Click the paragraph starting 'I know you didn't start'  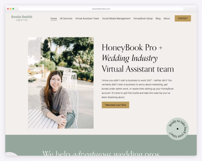click(138, 89)
